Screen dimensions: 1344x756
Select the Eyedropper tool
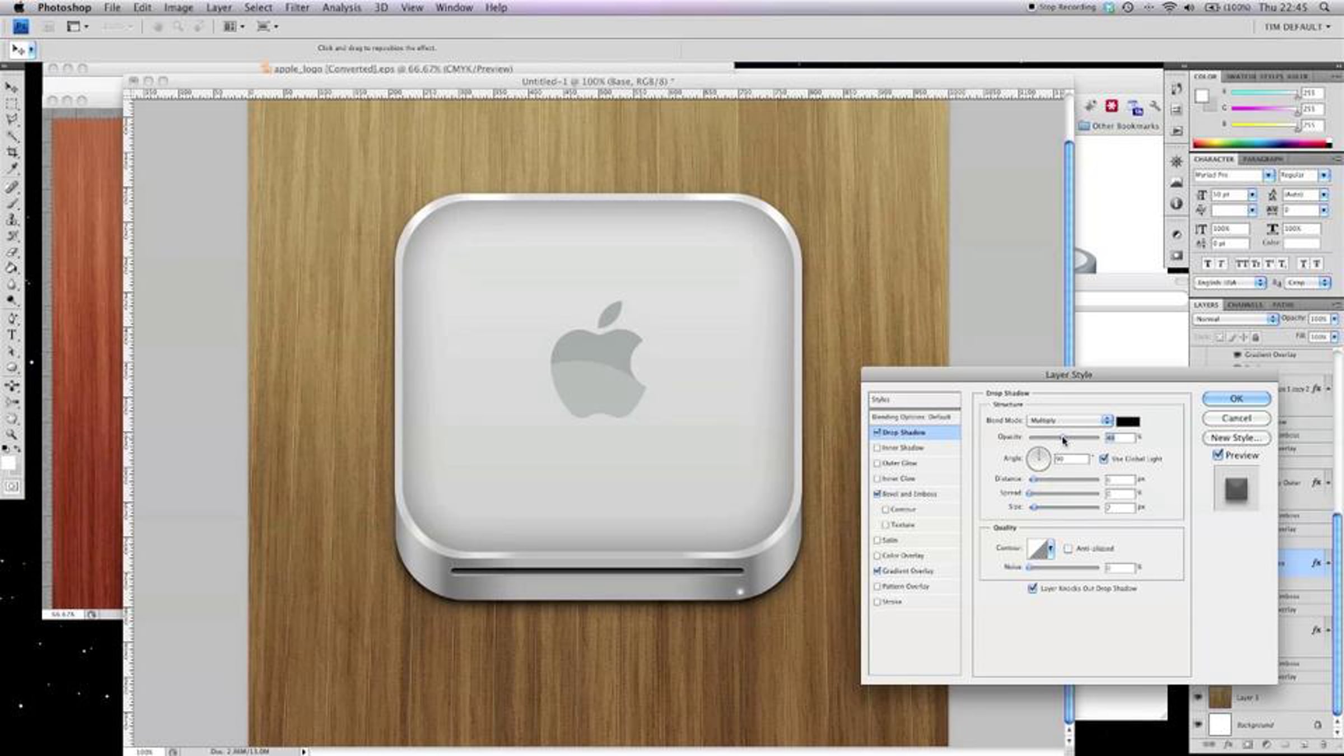12,168
